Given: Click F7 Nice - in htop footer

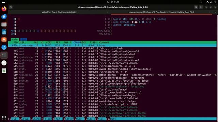Looking at the screenshot, I should [79, 119].
